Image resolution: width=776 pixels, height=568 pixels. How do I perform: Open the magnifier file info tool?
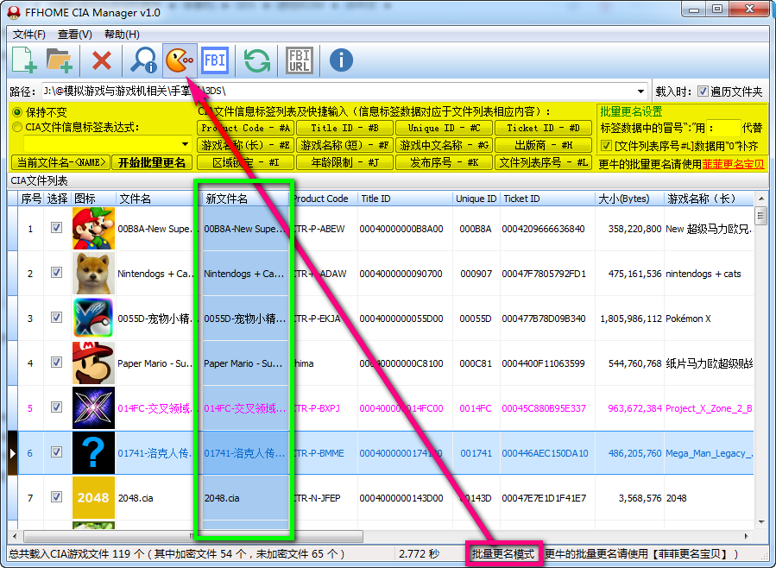[x=143, y=60]
